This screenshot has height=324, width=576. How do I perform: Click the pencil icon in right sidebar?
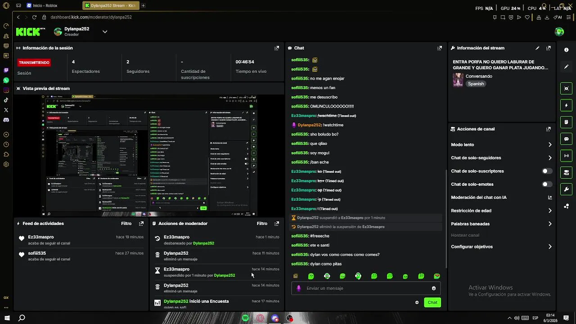tap(567, 67)
